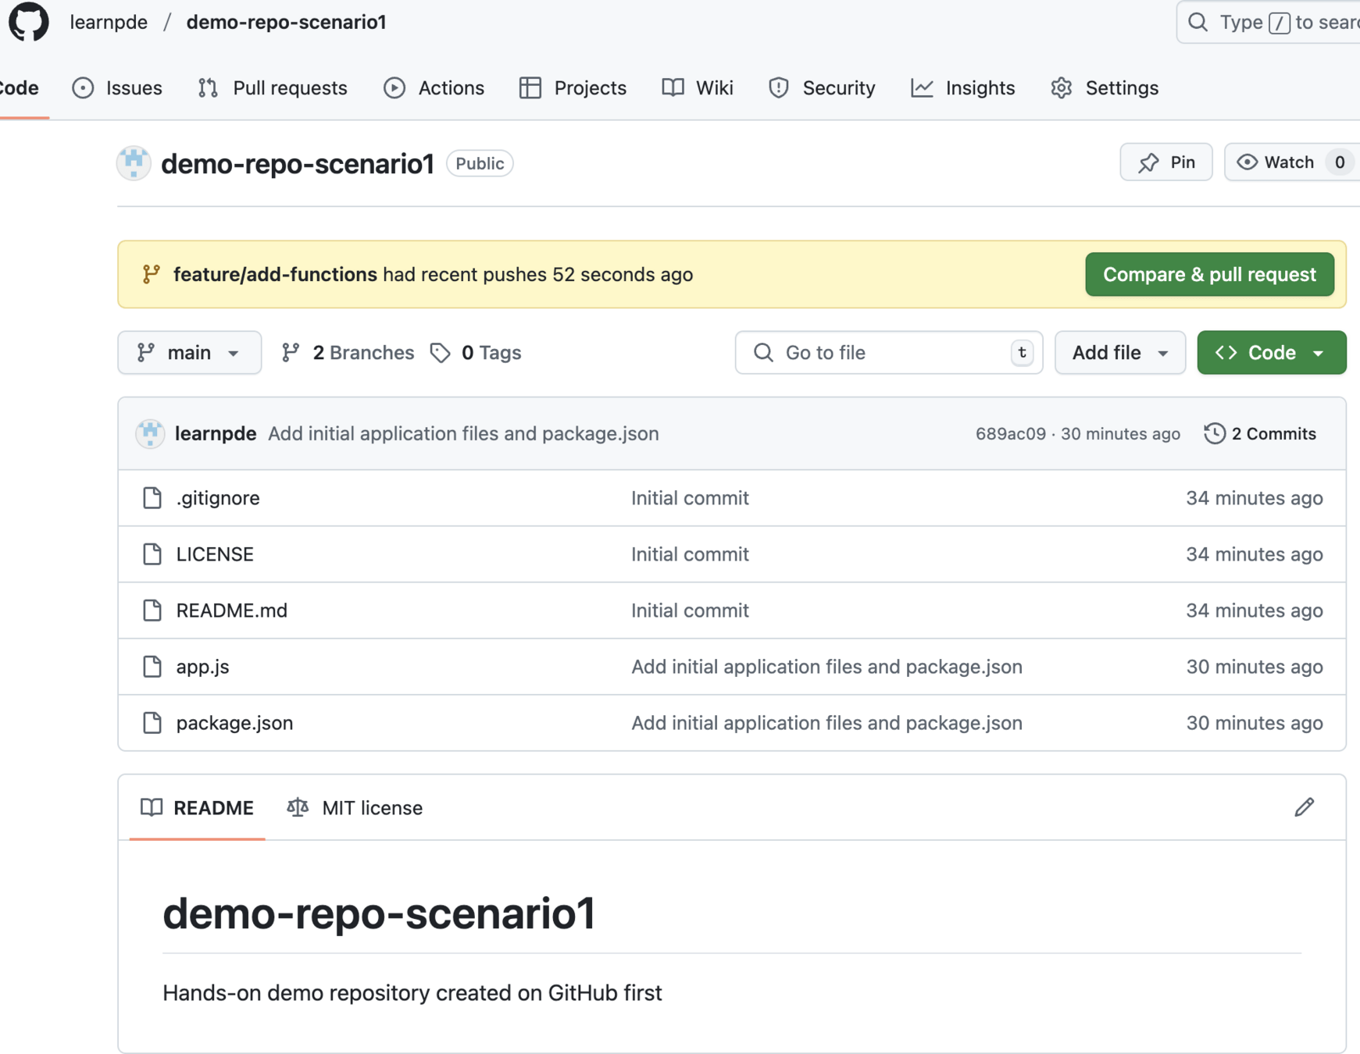
Task: Click the GitHub Octocat logo
Action: (29, 21)
